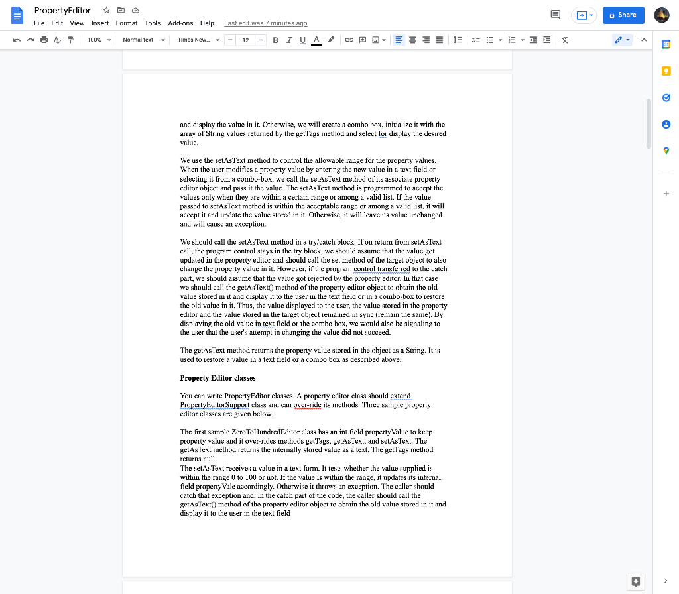The height and width of the screenshot is (594, 679).
Task: Open the Format menu
Action: (126, 22)
